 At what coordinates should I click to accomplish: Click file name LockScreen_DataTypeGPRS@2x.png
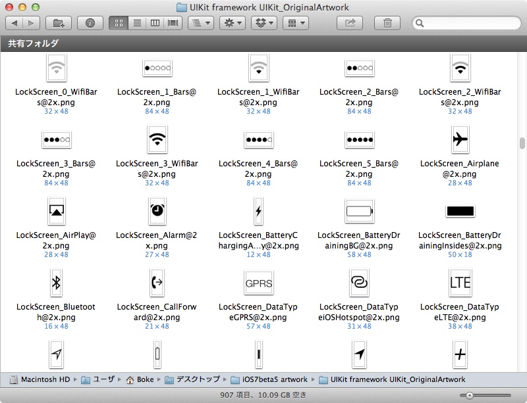click(258, 312)
